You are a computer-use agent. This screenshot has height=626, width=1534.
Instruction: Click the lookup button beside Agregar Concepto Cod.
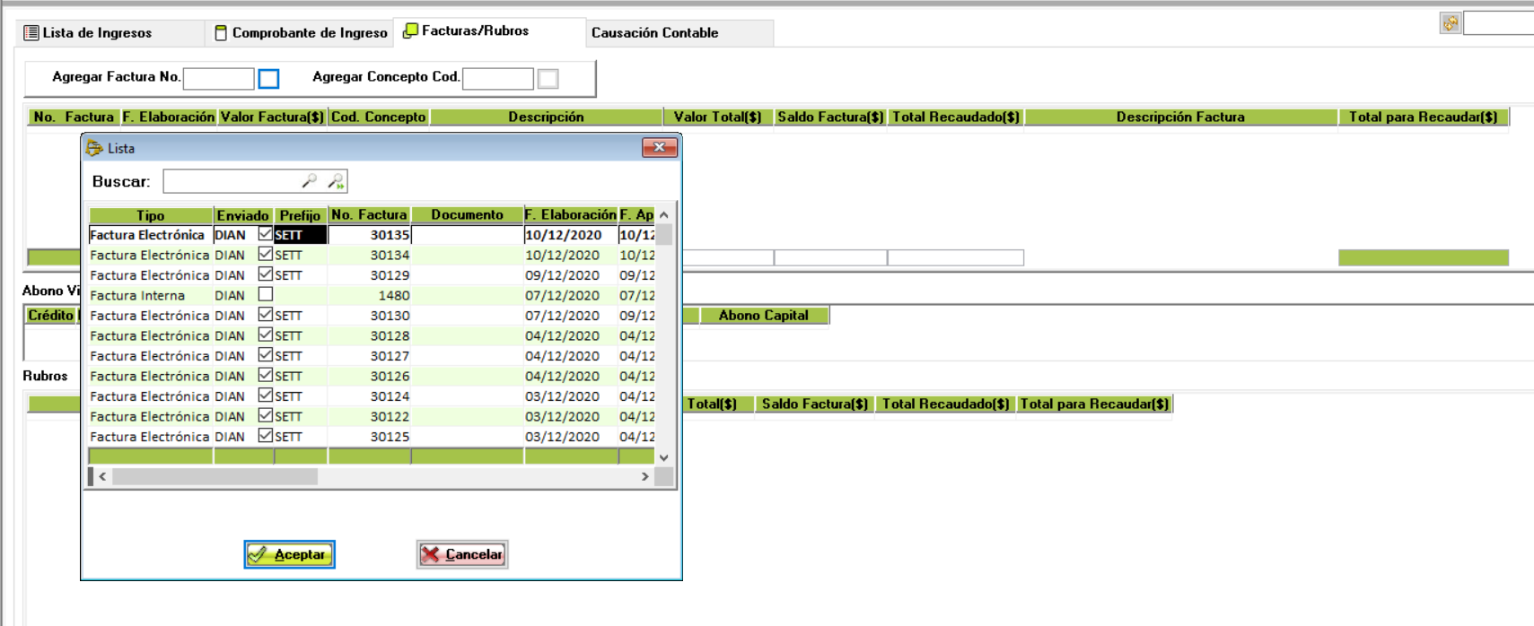click(x=548, y=79)
